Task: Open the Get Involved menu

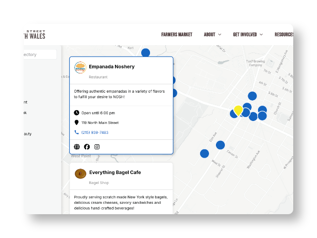Action: [x=245, y=35]
